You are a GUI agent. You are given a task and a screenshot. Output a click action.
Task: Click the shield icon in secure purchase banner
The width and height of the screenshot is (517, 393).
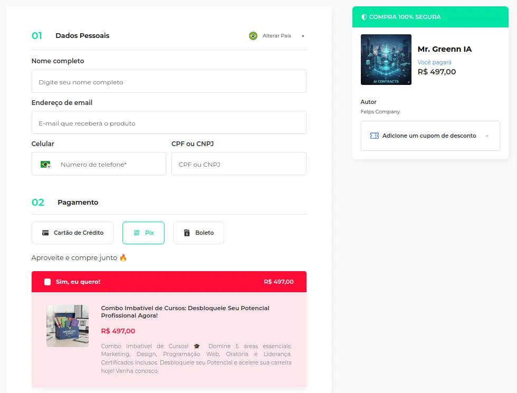364,17
